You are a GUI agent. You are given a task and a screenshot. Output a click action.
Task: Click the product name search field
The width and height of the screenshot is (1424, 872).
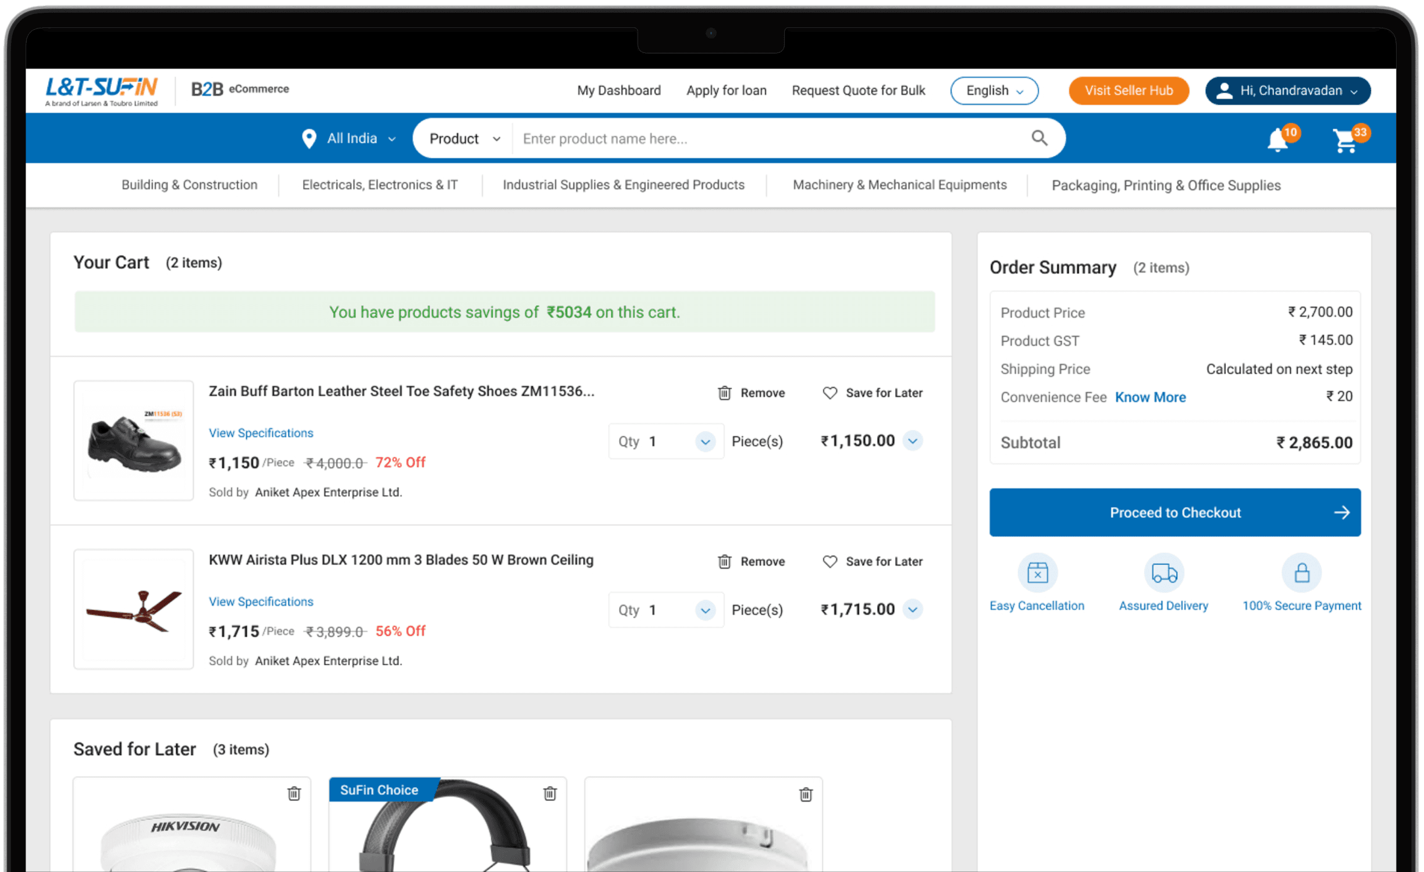click(x=768, y=138)
